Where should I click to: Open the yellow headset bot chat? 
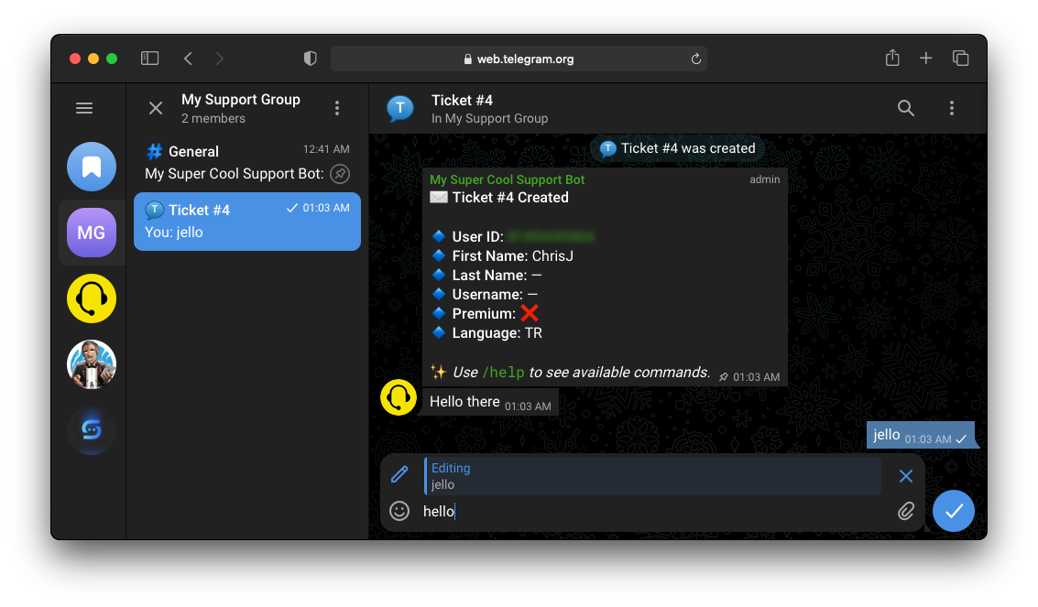(x=92, y=298)
